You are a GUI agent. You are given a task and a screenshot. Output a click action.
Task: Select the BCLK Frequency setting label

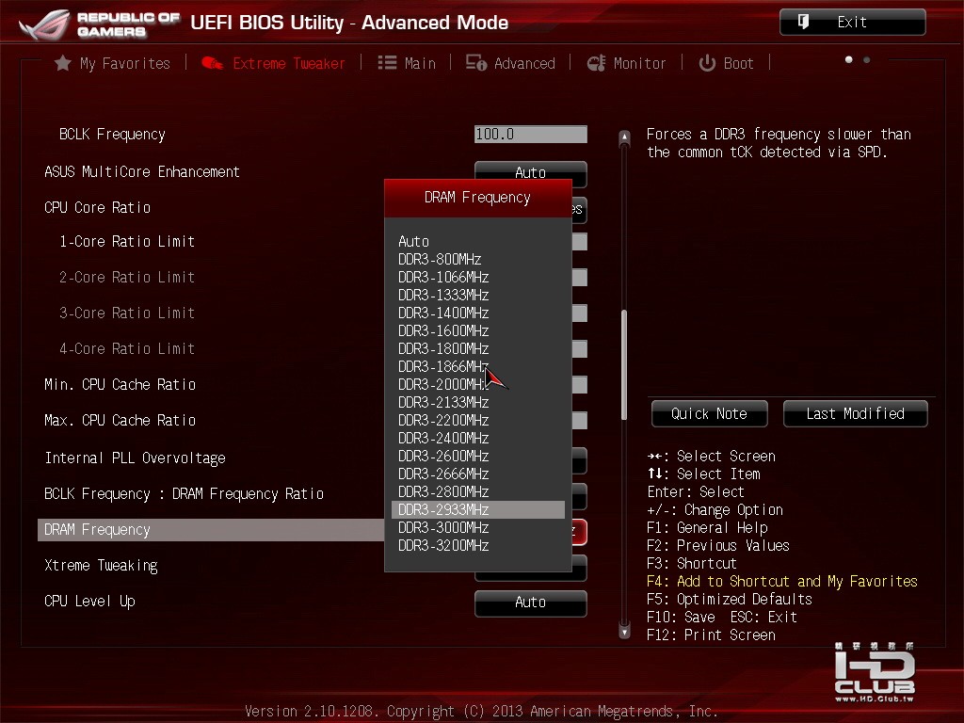[x=112, y=134]
